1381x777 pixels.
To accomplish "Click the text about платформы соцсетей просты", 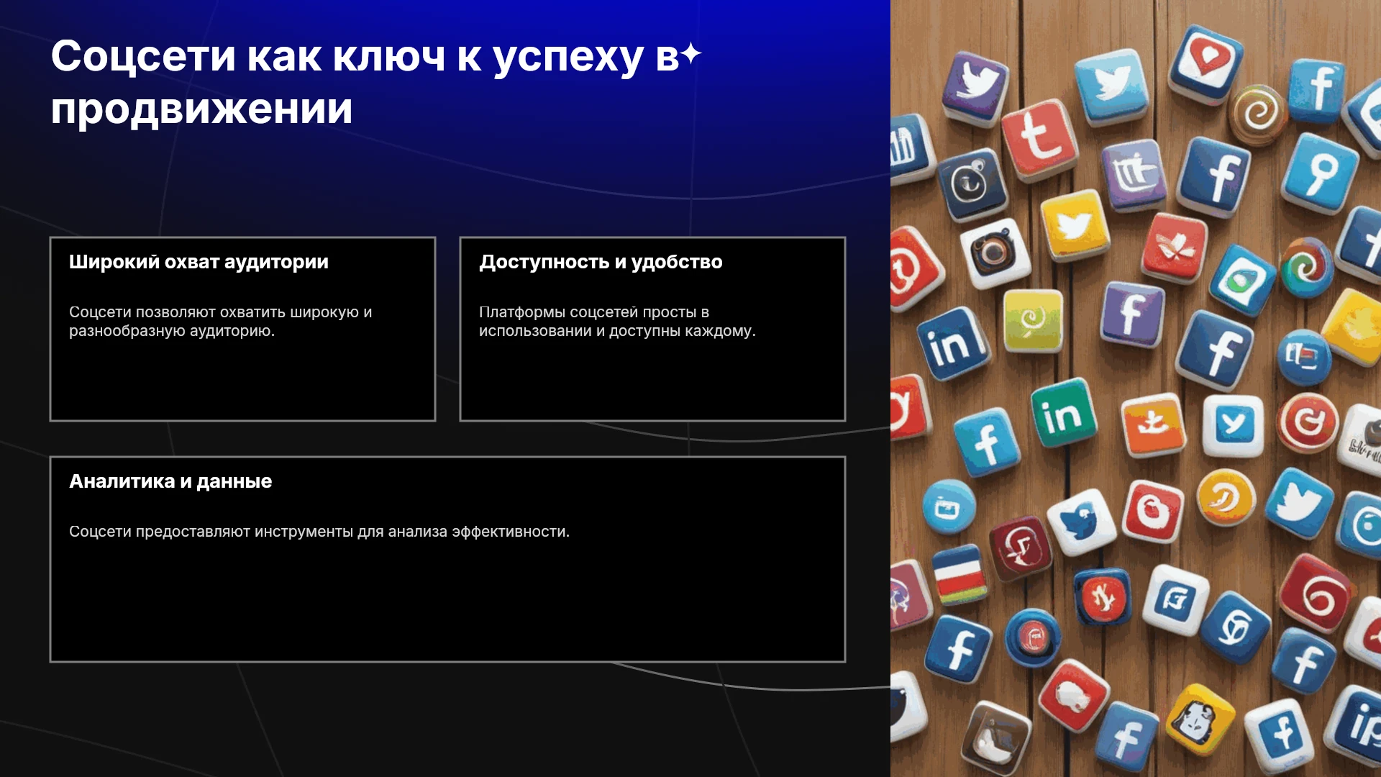I will coord(617,322).
